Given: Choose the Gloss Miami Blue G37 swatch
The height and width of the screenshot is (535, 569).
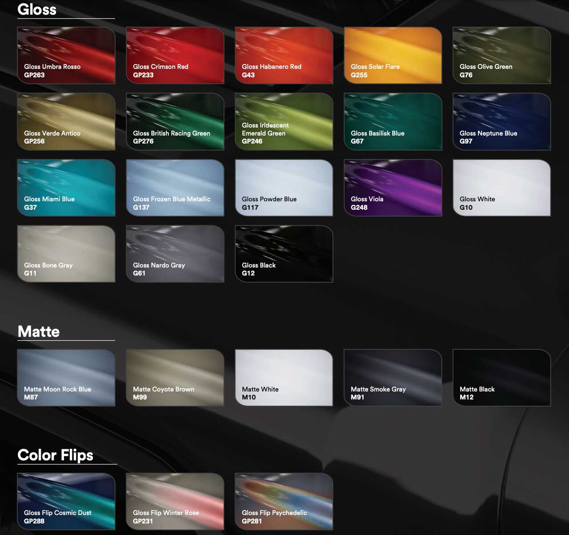Looking at the screenshot, I should point(66,188).
